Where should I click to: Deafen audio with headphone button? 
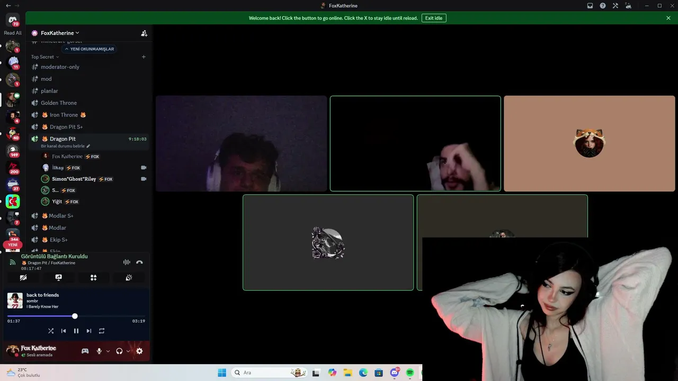pyautogui.click(x=119, y=351)
